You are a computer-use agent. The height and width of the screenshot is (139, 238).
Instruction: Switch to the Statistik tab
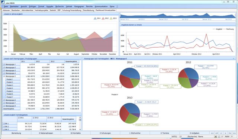pyautogui.click(x=53, y=10)
